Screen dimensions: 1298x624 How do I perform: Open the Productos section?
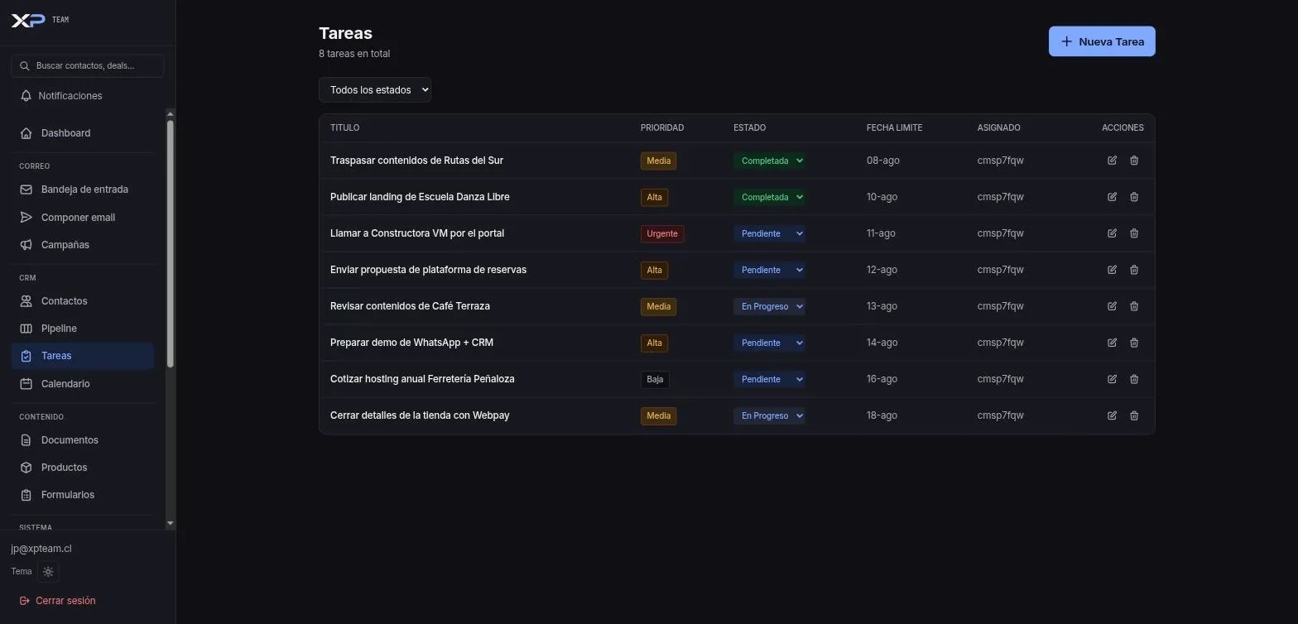[x=83, y=468]
